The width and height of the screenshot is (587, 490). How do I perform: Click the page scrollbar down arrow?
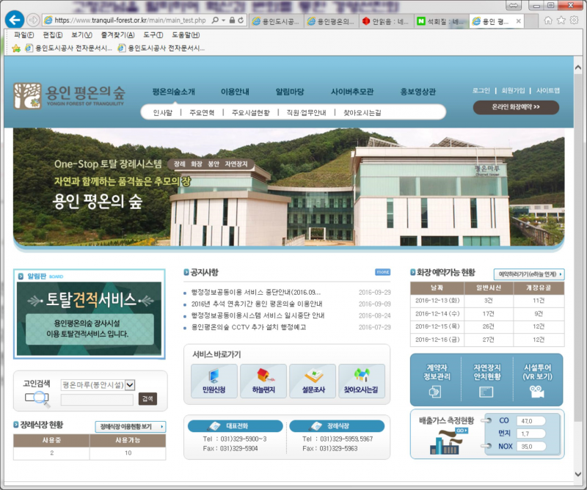point(578,474)
